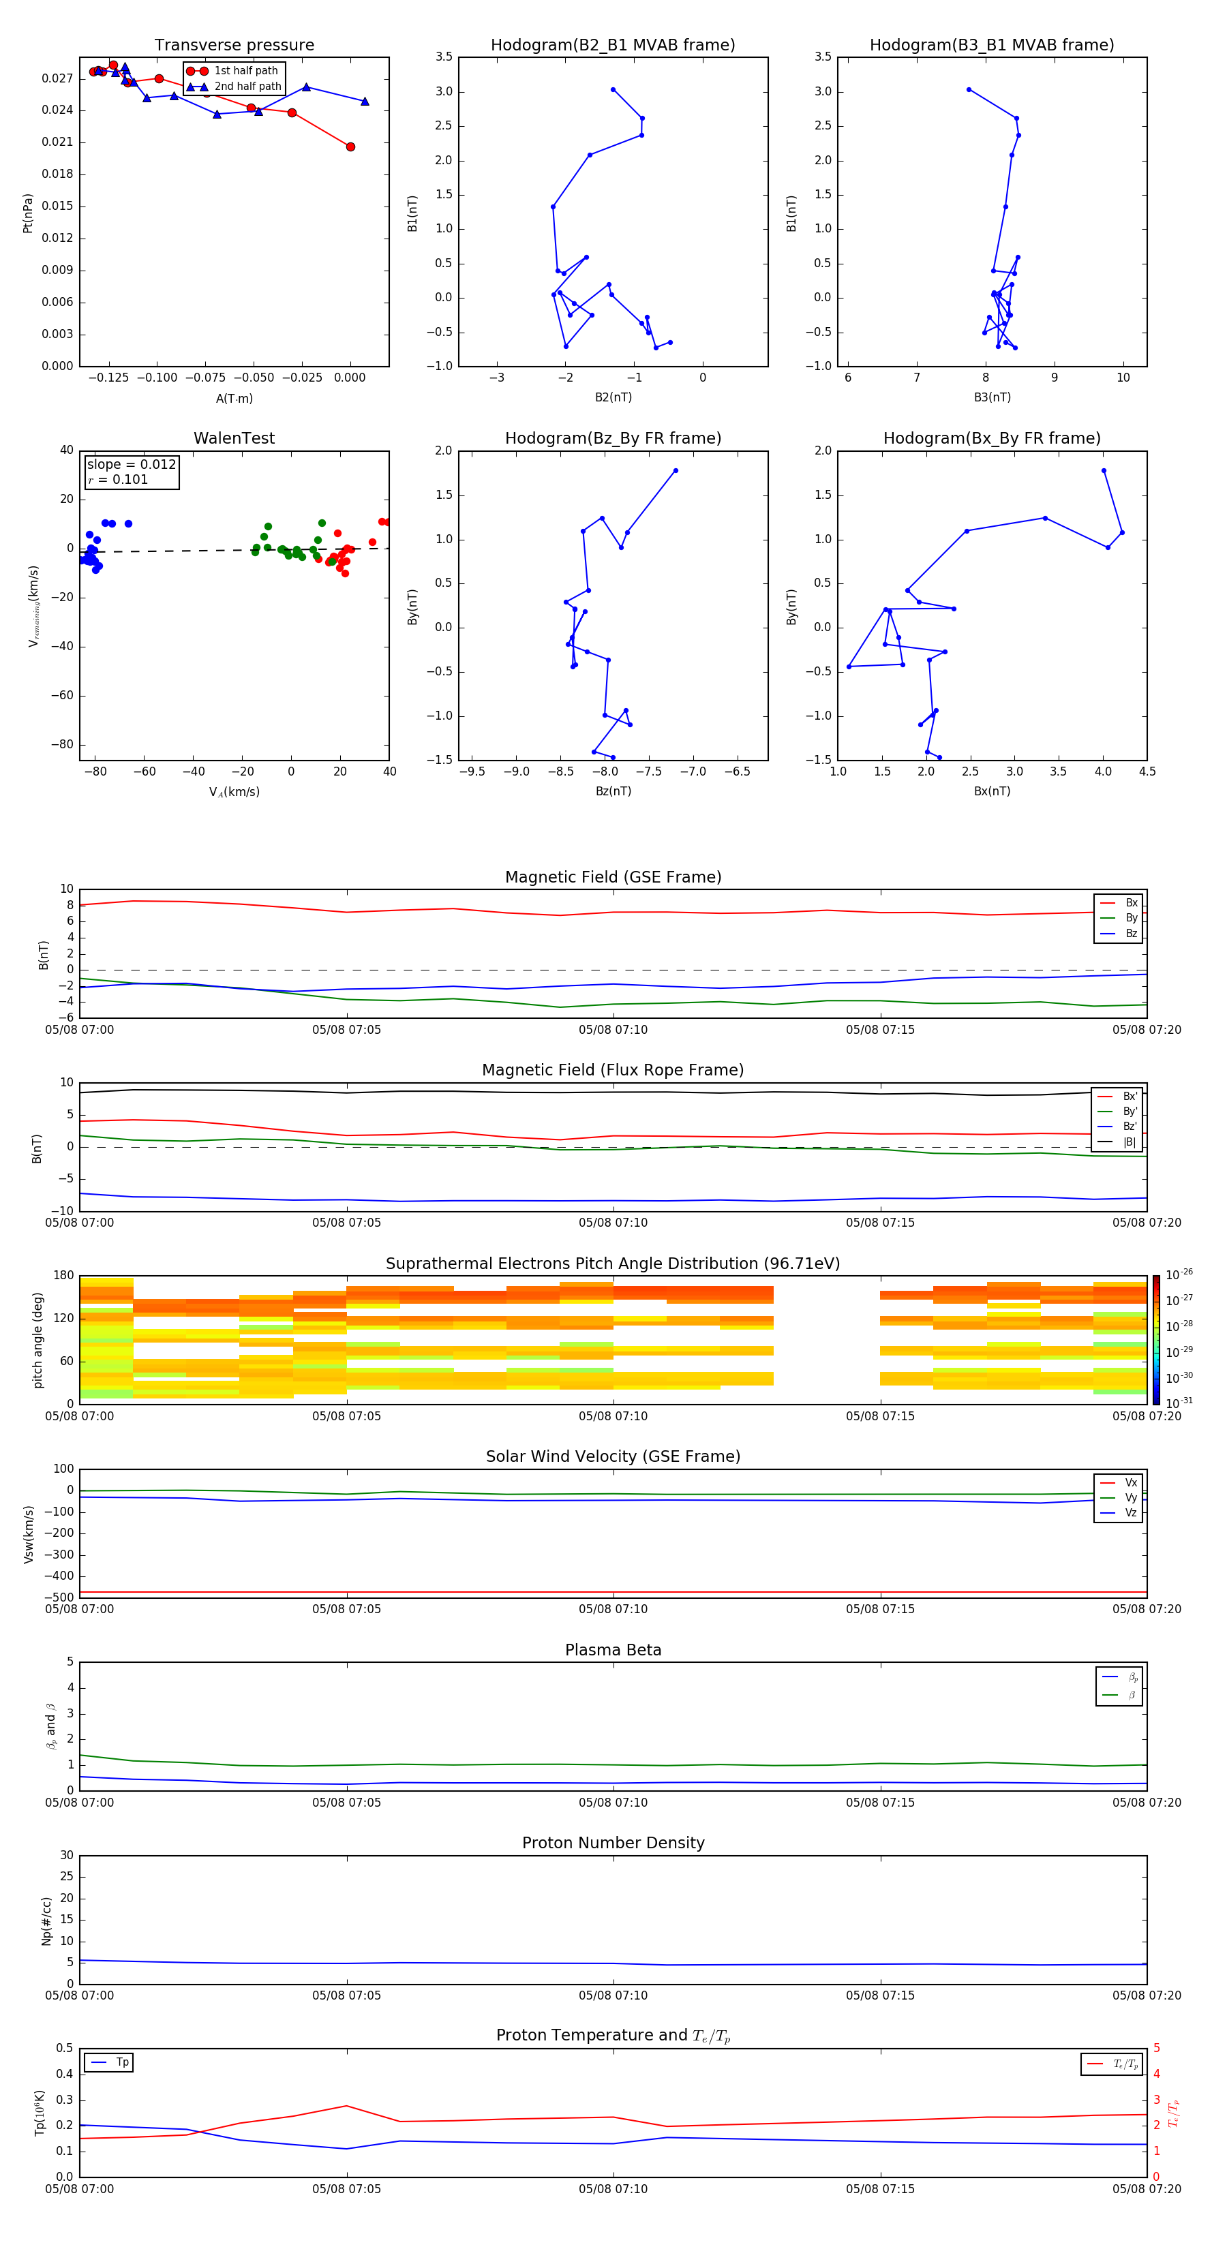Select the 'Vx' legend entry
This screenshot has width=1227, height=2249.
[1119, 1482]
